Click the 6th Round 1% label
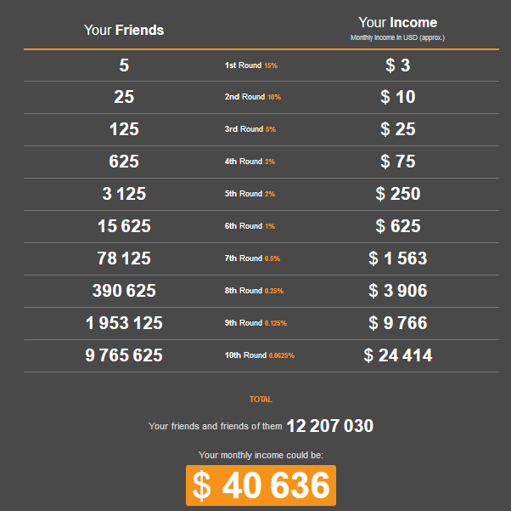Viewport: 511px width, 511px height. [250, 226]
